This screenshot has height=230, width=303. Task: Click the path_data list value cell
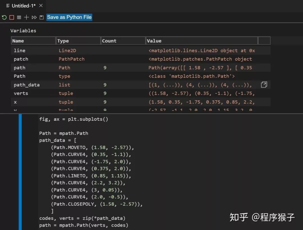pyautogui.click(x=200, y=85)
